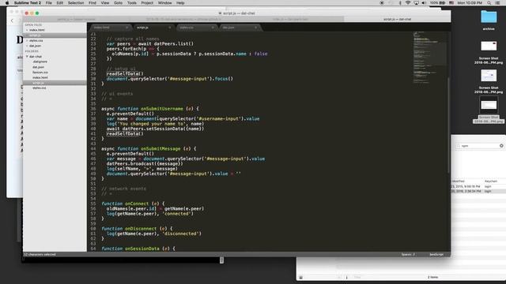This screenshot has height=284, width=506.
Task: Open script.js in the dat-chat folder
Action: tap(38, 83)
